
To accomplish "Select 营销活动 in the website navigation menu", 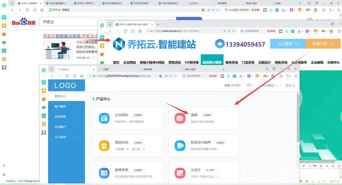I will point(175,63).
